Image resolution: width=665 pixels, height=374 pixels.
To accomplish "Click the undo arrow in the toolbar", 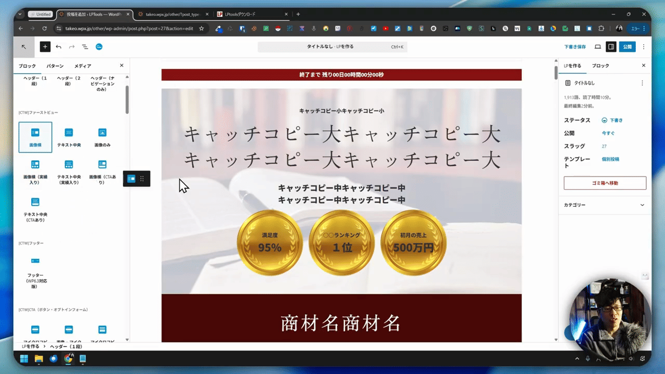I will tap(59, 47).
